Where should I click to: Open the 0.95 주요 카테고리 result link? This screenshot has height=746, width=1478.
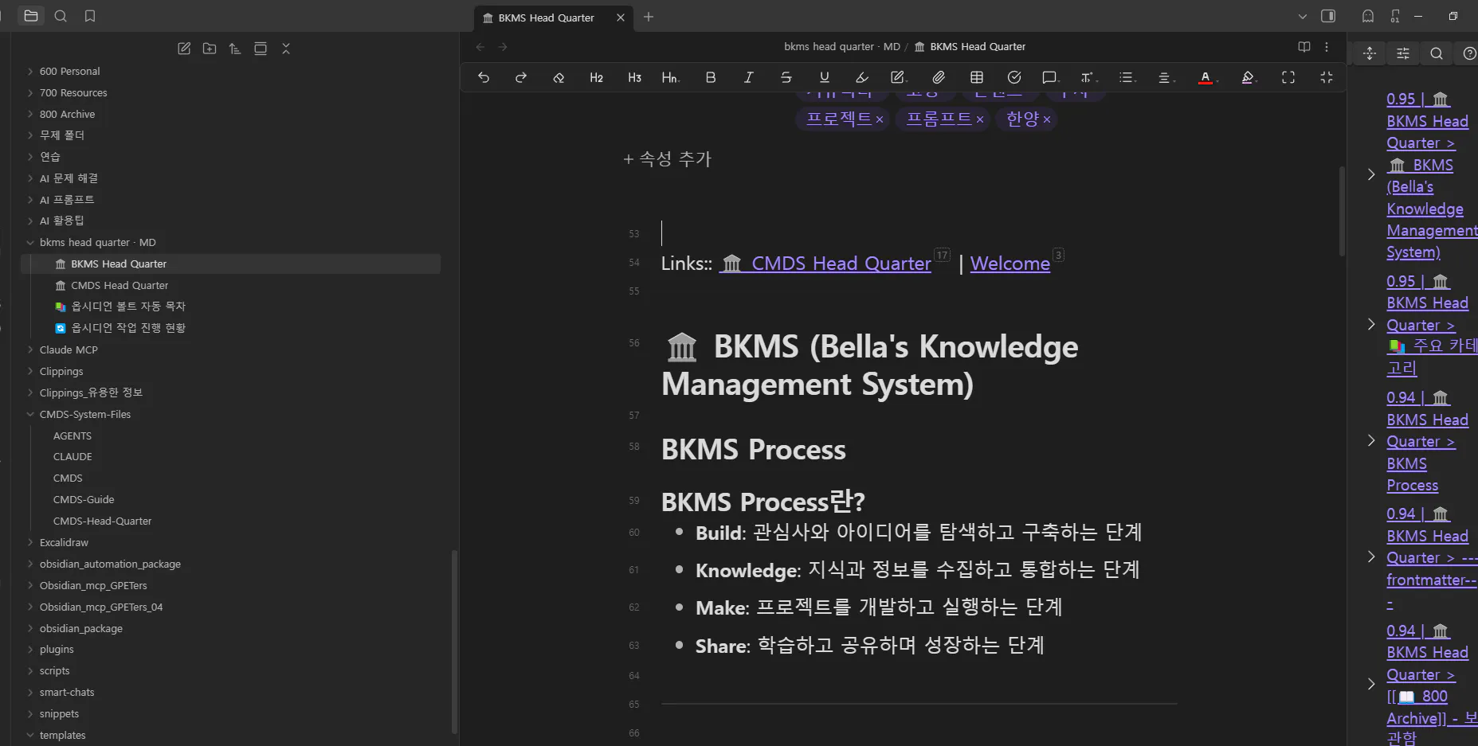coord(1430,325)
